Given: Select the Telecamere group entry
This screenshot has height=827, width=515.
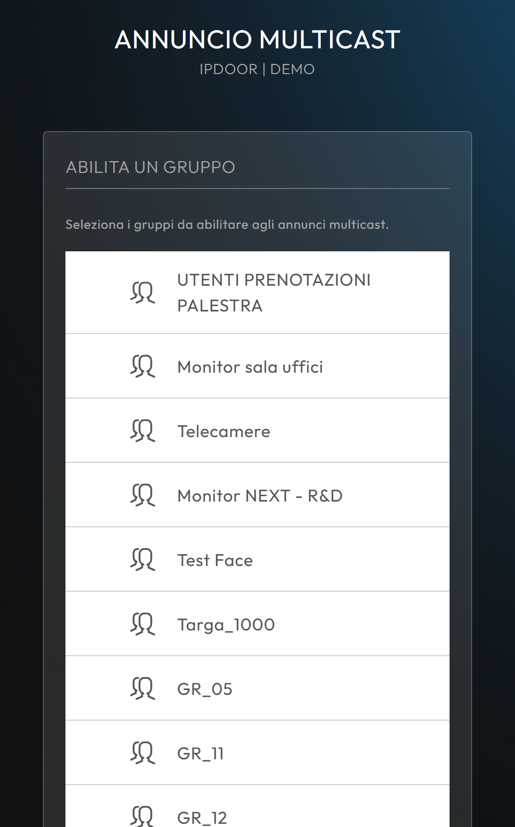Looking at the screenshot, I should 257,431.
